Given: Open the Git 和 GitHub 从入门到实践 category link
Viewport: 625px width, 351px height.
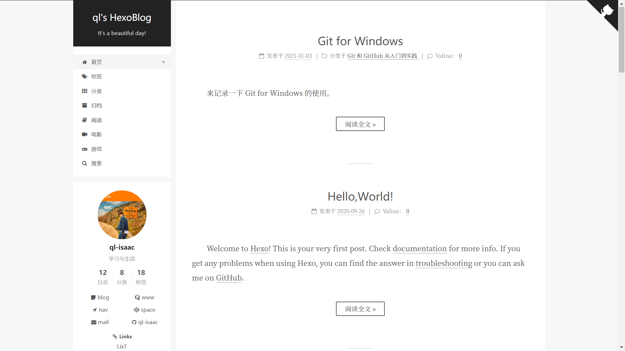Looking at the screenshot, I should [x=383, y=56].
